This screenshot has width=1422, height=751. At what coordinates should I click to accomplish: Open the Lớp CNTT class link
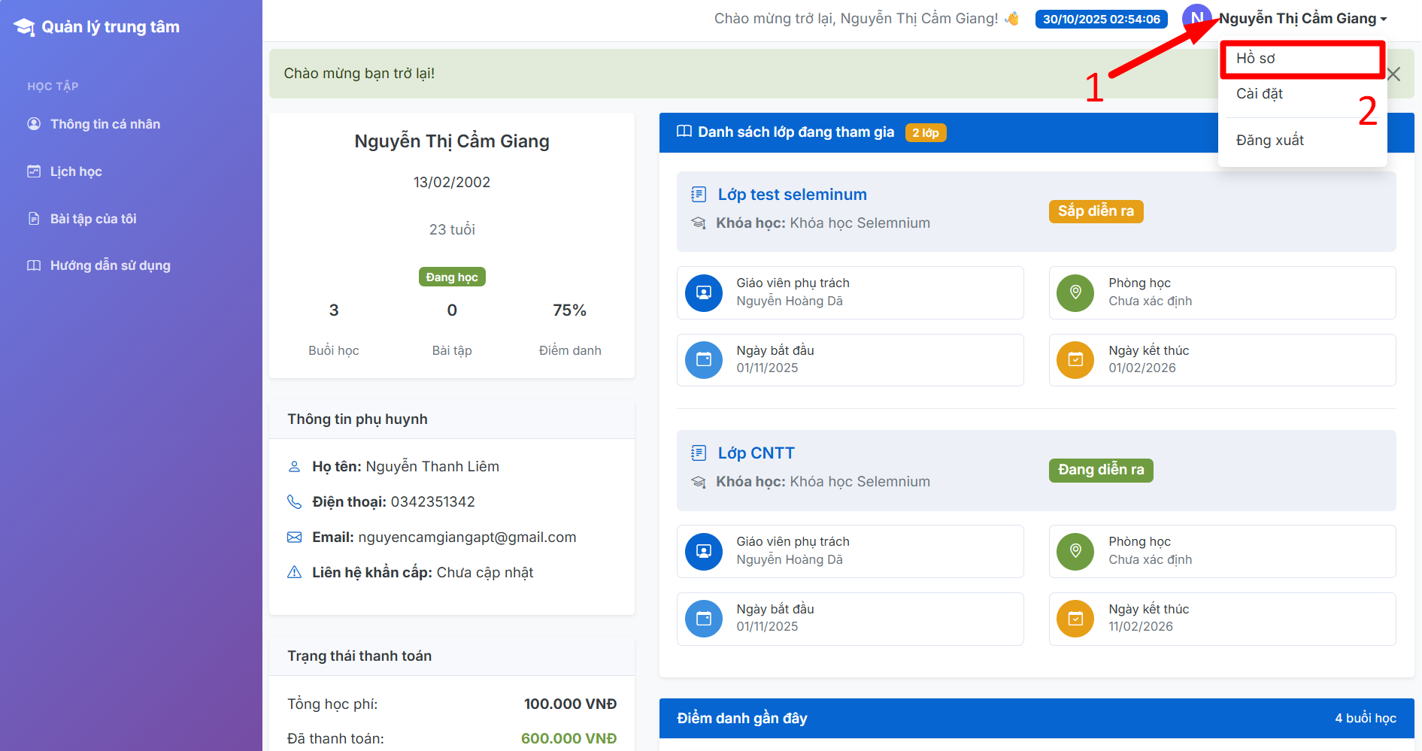point(756,453)
